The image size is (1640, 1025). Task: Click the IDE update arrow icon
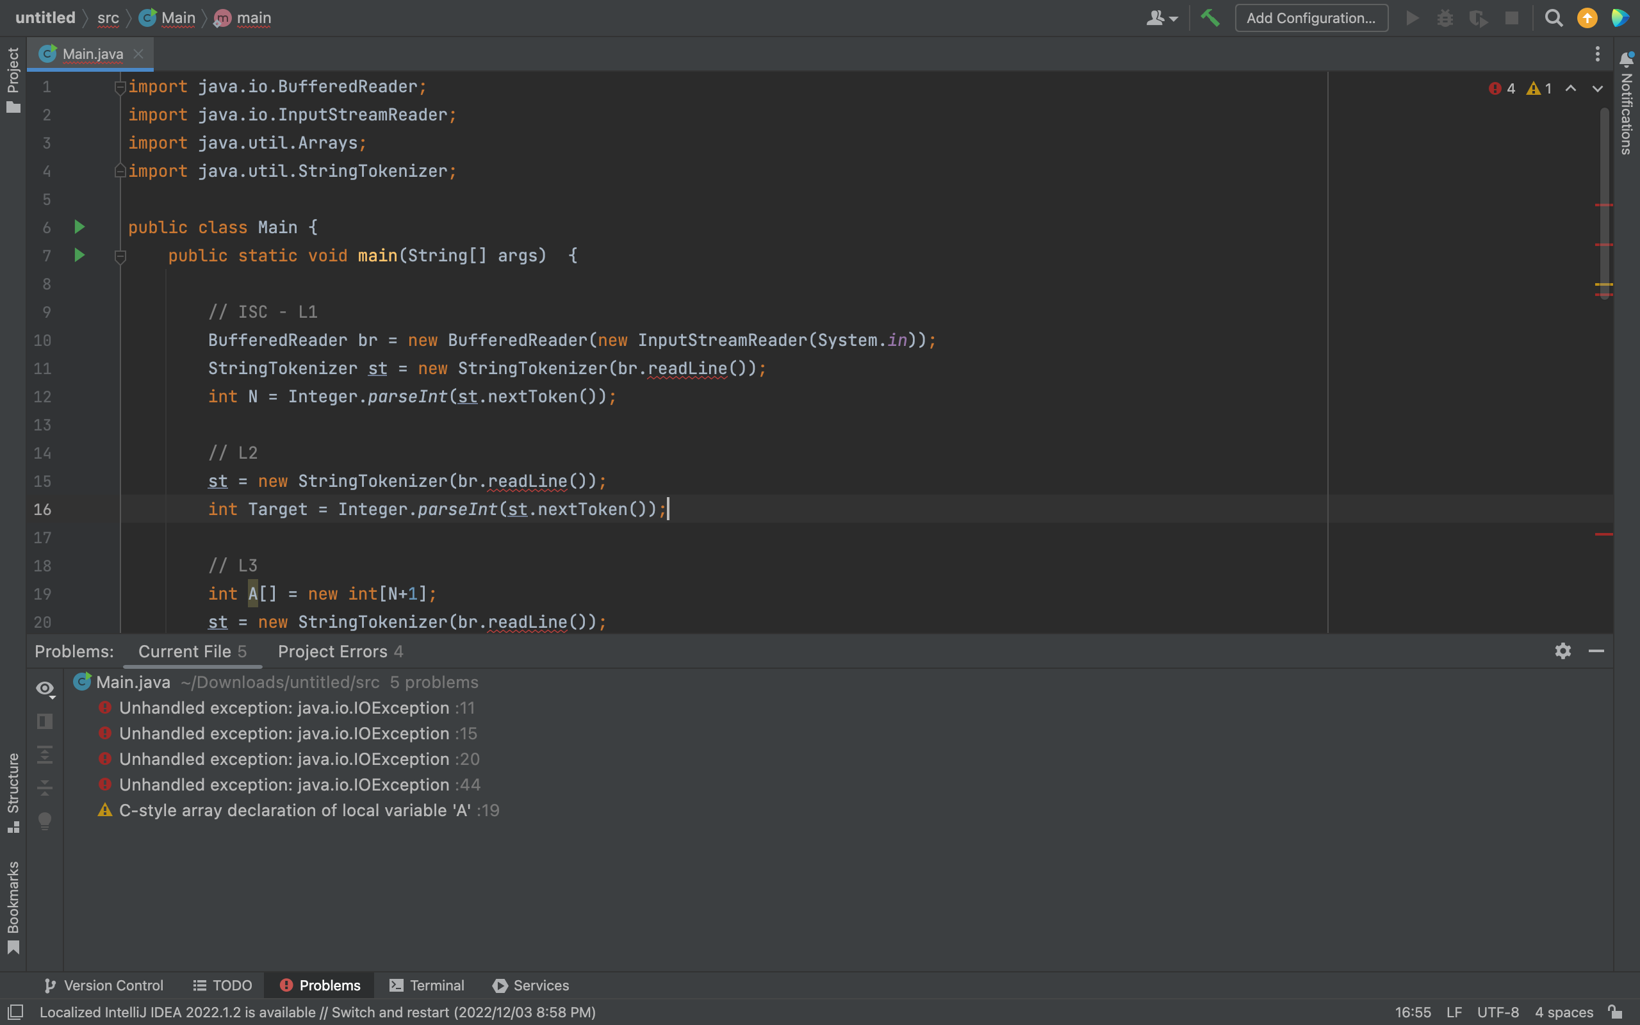coord(1586,19)
